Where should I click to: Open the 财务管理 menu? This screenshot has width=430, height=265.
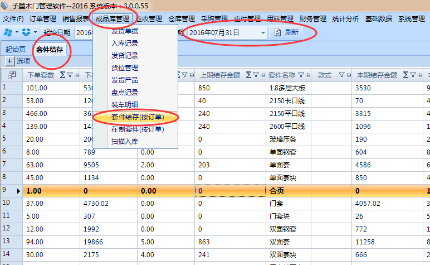312,18
